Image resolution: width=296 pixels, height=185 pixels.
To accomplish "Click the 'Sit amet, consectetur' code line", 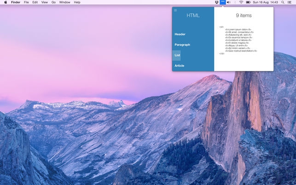I will click(x=239, y=32).
